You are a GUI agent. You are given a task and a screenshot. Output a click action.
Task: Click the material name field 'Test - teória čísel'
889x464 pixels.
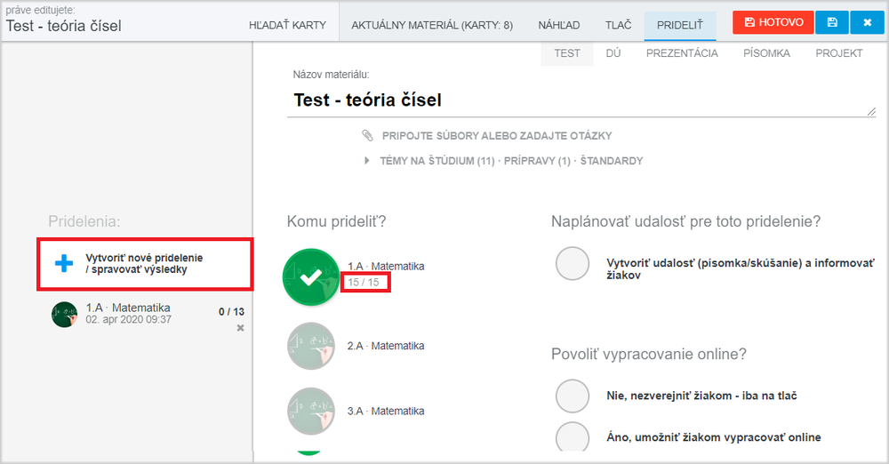[x=581, y=100]
